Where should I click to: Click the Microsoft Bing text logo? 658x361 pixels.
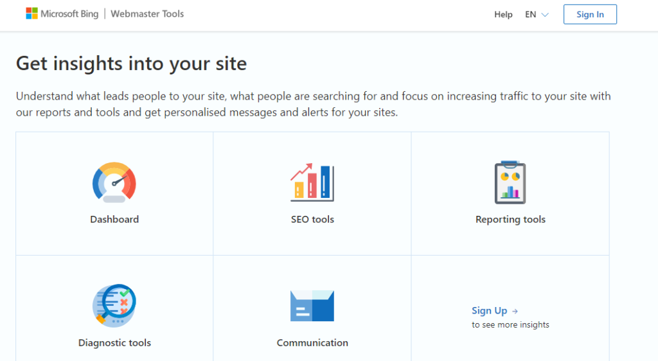tap(69, 14)
